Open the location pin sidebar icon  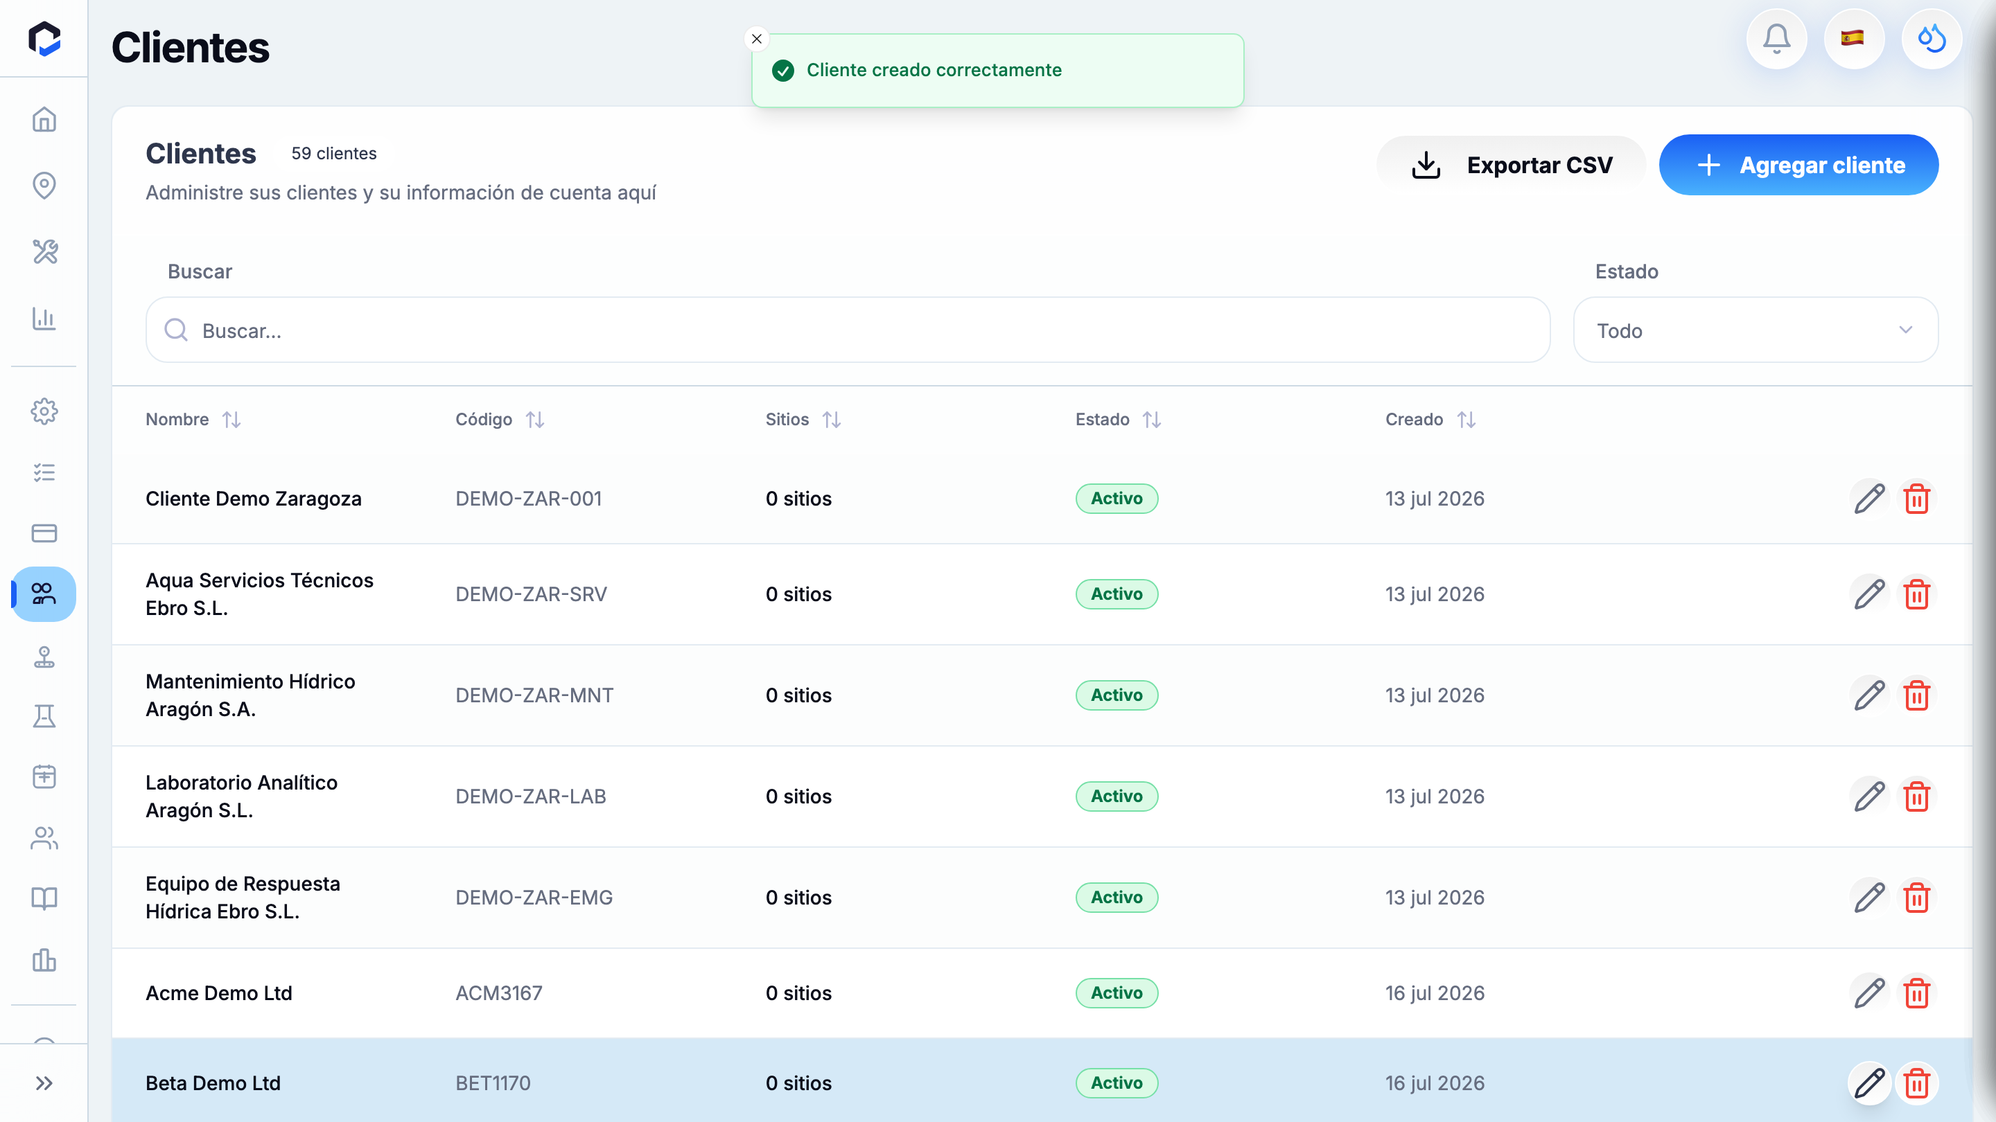[44, 185]
